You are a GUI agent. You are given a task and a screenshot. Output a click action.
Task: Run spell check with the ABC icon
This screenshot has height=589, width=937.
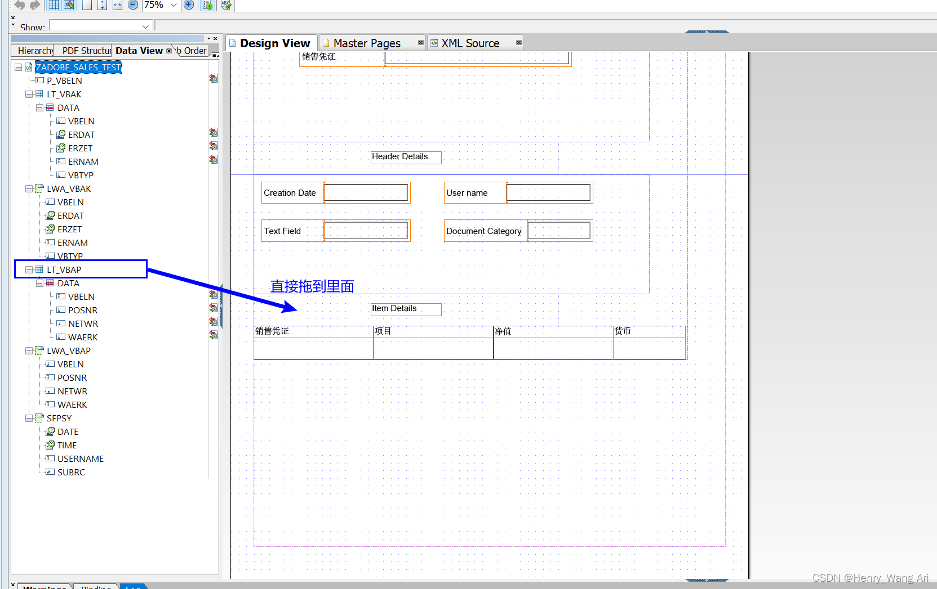tap(225, 5)
